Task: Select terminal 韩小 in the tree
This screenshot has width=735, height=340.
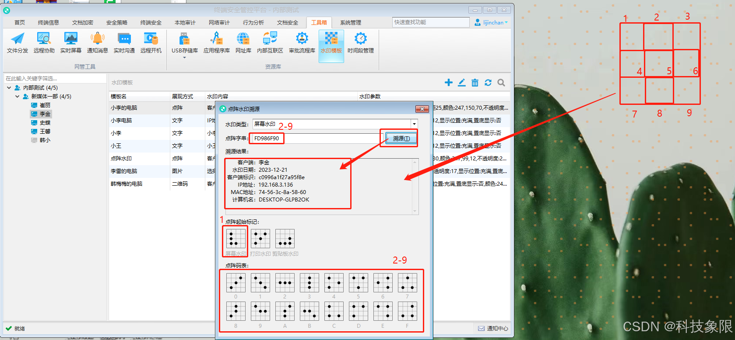Action: [x=41, y=140]
